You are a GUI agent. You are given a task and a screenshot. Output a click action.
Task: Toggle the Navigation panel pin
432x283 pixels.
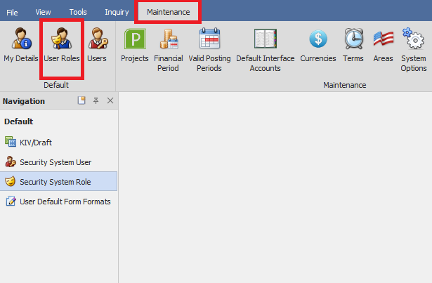tap(96, 100)
